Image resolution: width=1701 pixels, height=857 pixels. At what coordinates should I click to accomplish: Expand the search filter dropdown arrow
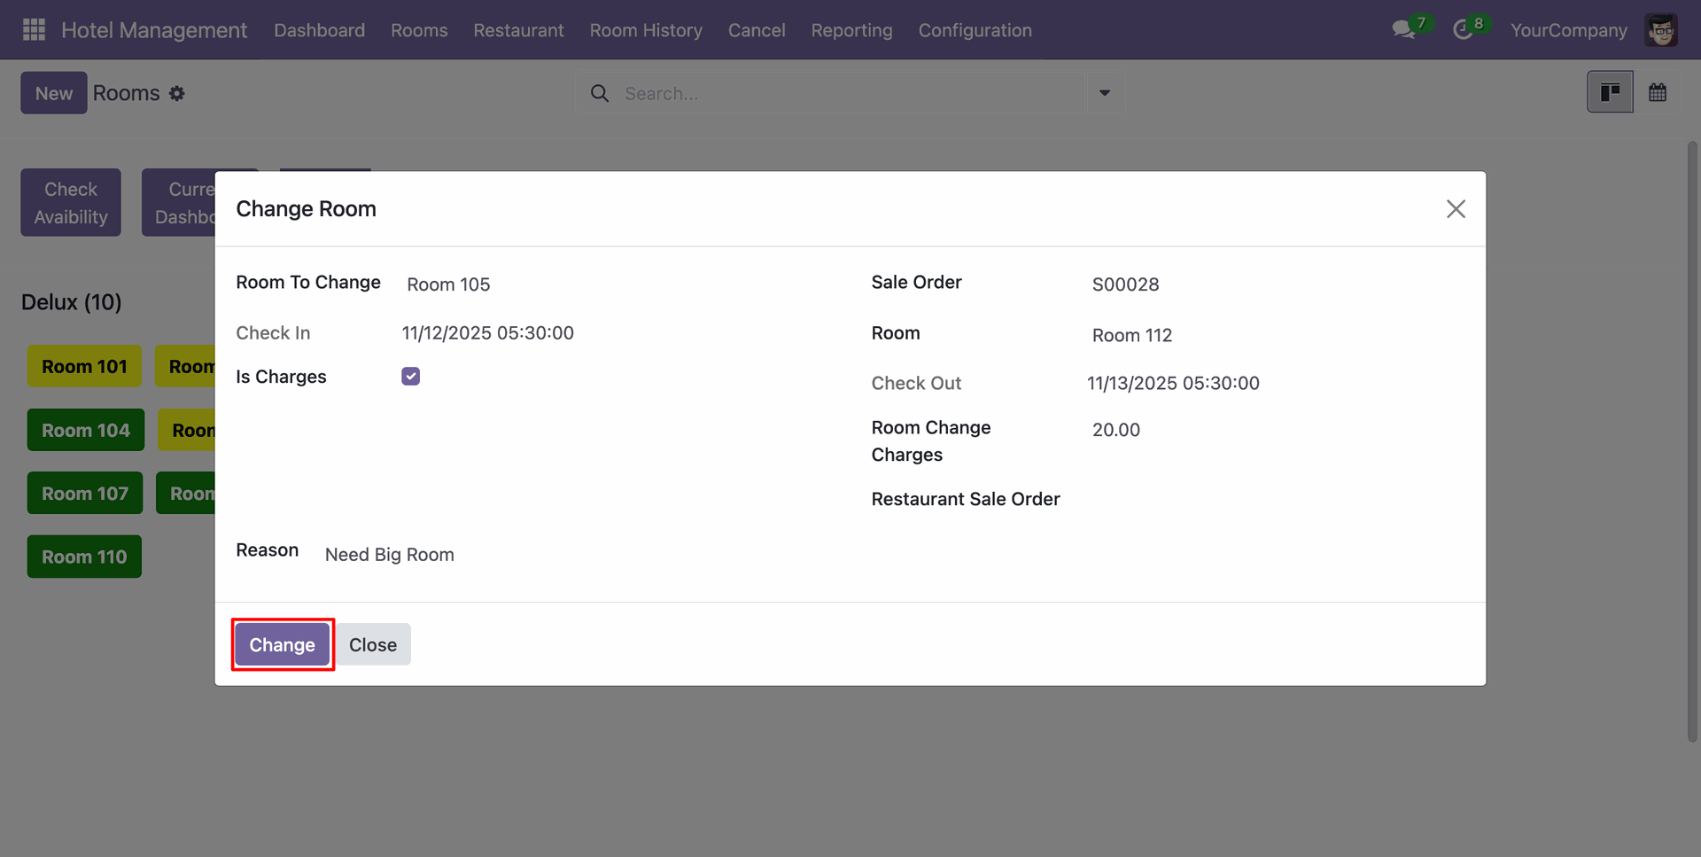click(x=1105, y=93)
